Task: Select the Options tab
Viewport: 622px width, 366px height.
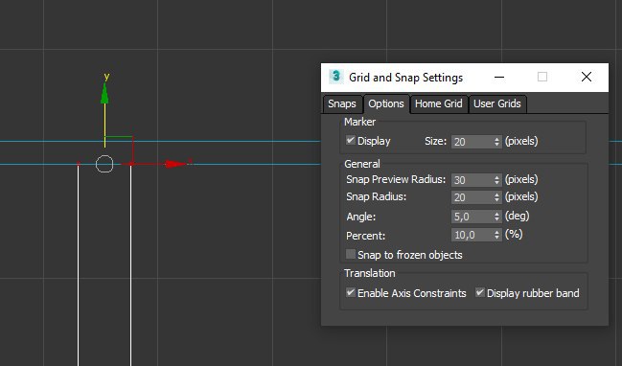Action: tap(386, 103)
